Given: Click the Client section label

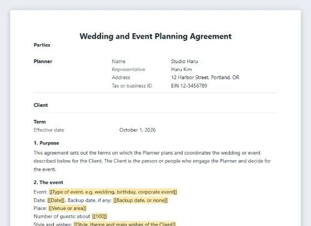Looking at the screenshot, I should (x=41, y=105).
